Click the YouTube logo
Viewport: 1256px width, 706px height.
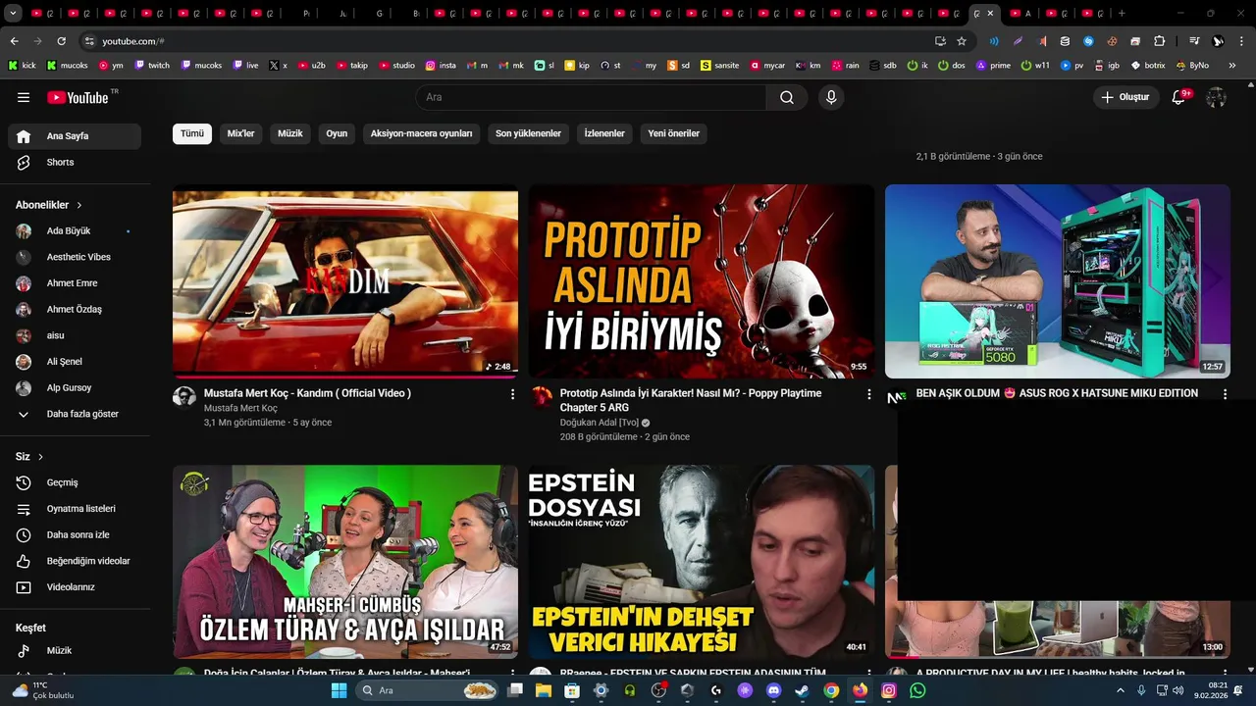coord(78,97)
